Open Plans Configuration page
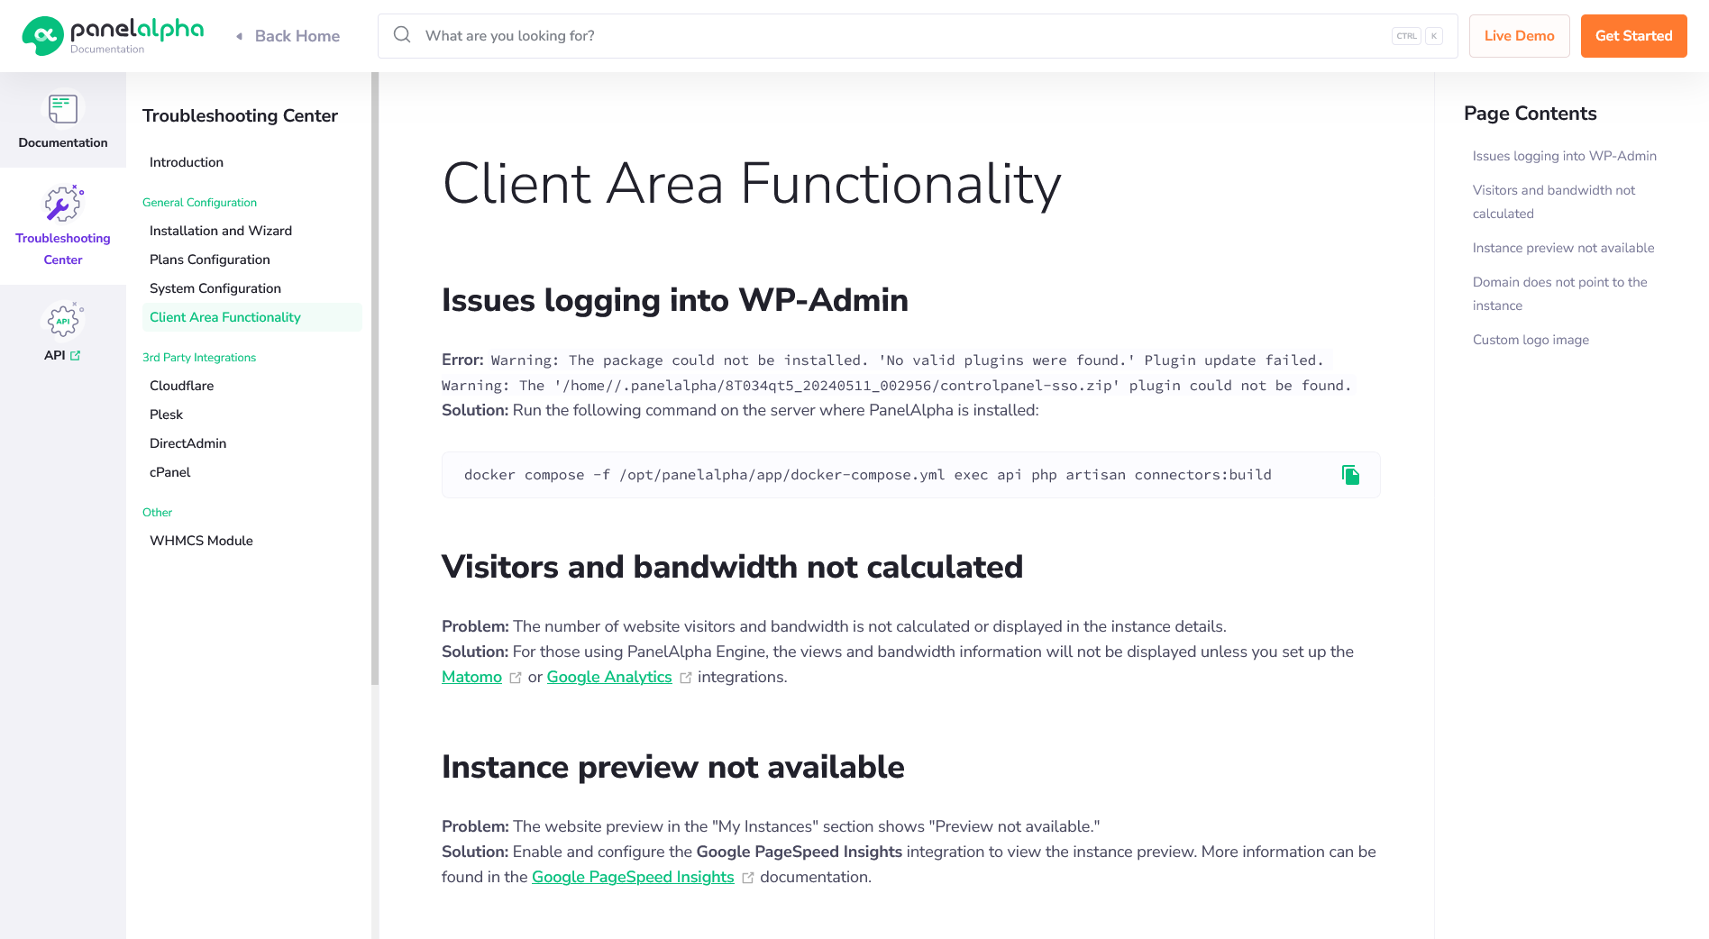Screen dimensions: 1709x939 pyautogui.click(x=210, y=260)
